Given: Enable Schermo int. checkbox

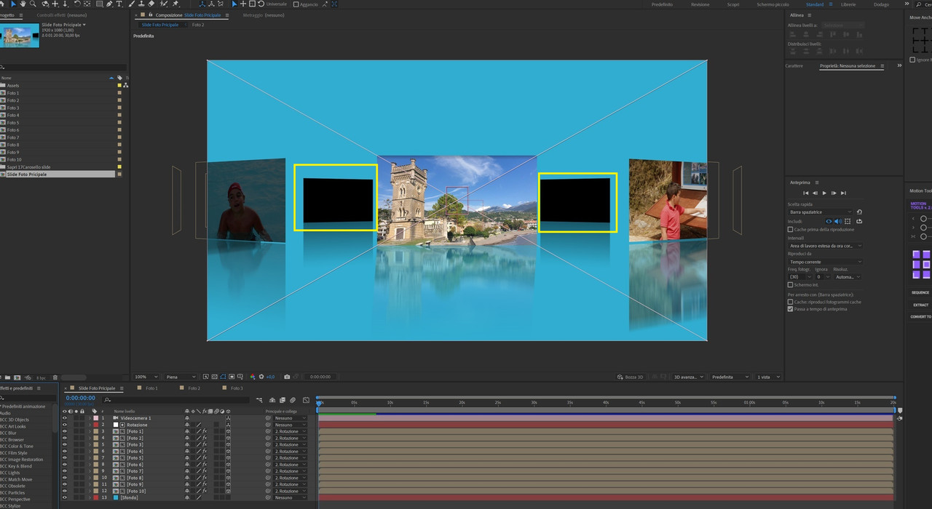Looking at the screenshot, I should click(790, 285).
